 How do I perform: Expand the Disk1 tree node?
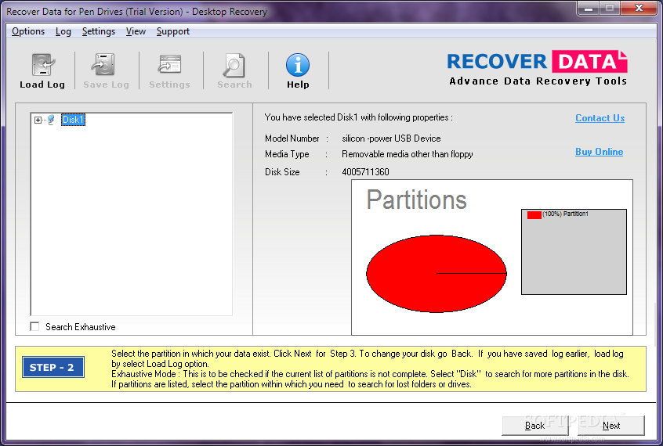pos(38,120)
